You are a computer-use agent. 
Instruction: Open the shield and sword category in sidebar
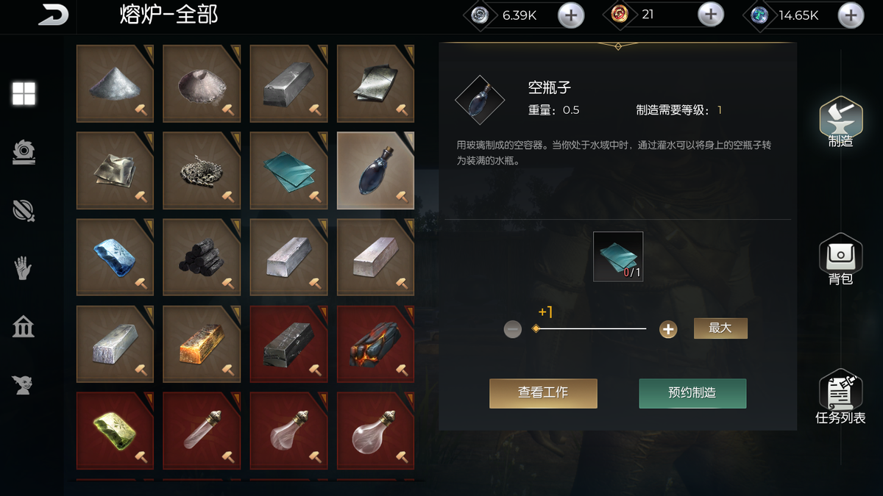(24, 210)
